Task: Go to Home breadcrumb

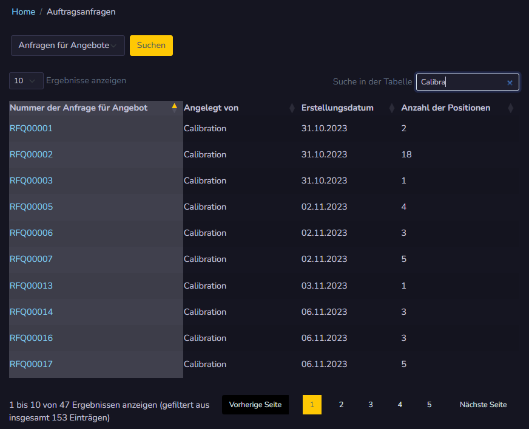Action: [24, 12]
